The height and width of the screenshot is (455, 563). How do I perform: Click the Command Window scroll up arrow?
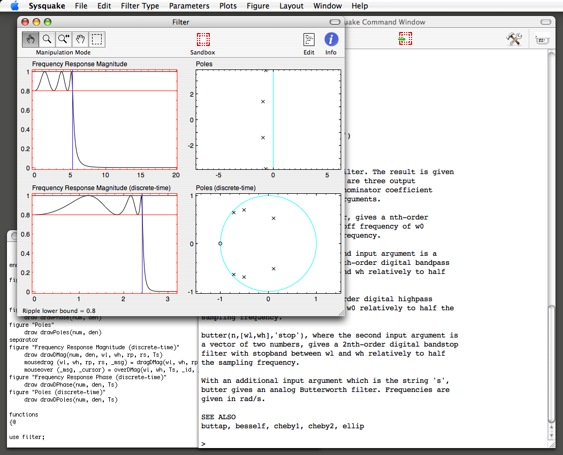click(552, 427)
